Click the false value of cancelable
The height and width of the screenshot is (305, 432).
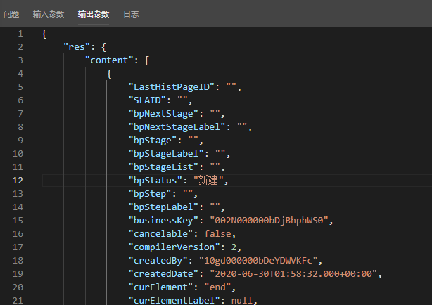point(218,234)
